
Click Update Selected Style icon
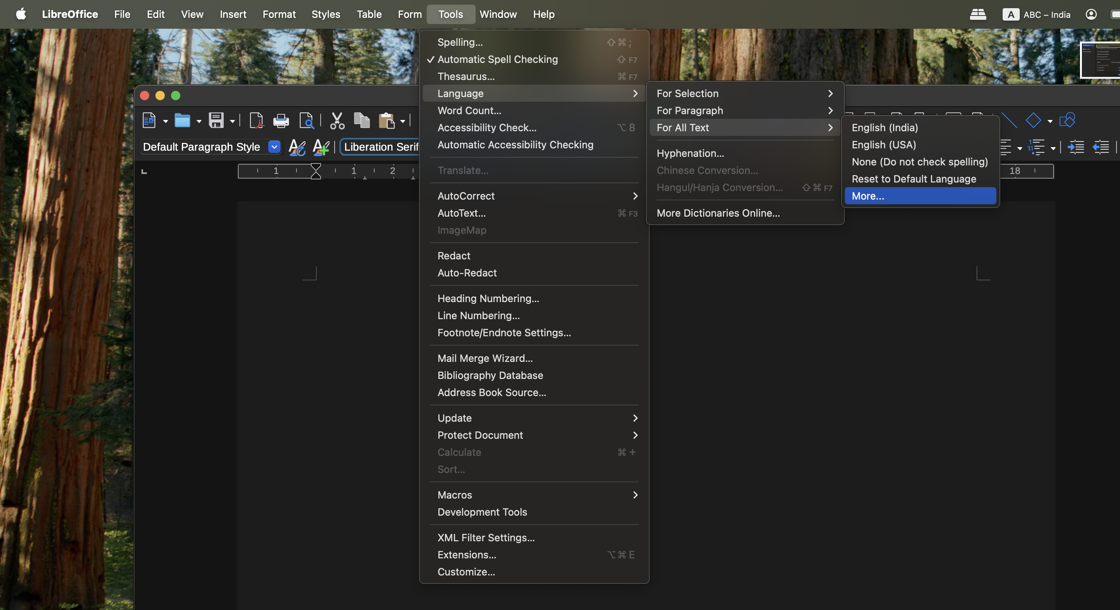click(297, 147)
